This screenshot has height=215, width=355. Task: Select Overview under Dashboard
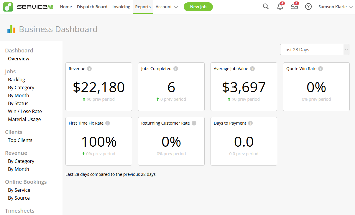tap(19, 59)
